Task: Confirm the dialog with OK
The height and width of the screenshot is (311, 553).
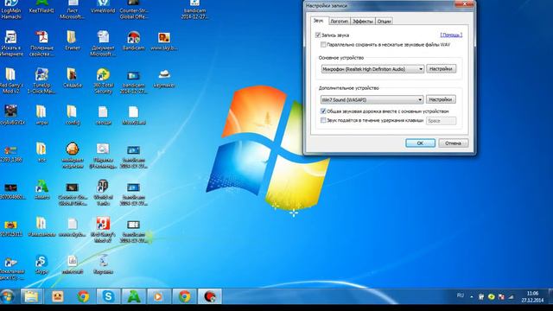Action: [x=420, y=143]
